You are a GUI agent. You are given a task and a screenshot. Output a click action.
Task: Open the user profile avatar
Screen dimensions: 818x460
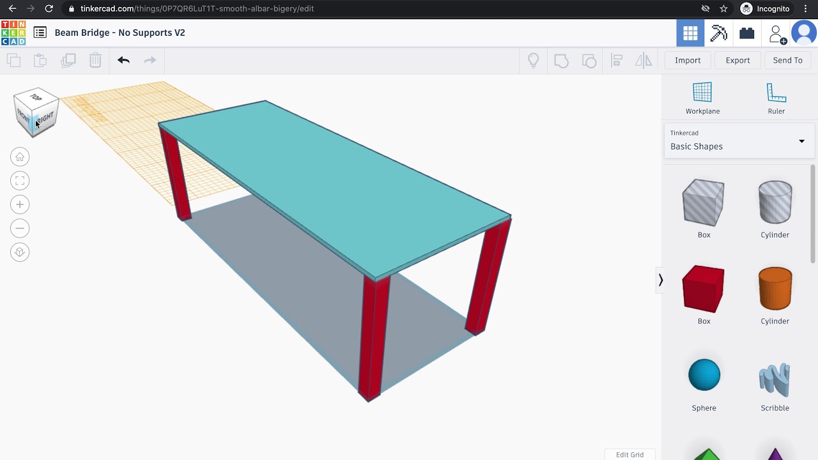click(x=804, y=33)
